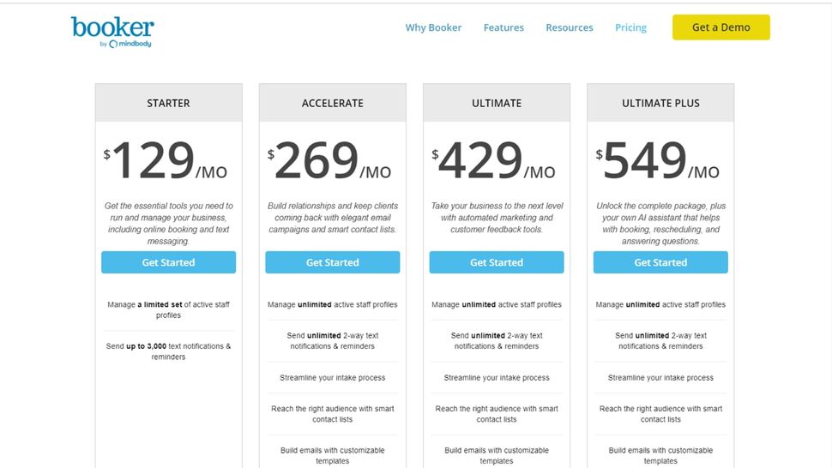Click the Booker by Mindbody logo
Viewport: 832px width, 468px height.
[112, 31]
